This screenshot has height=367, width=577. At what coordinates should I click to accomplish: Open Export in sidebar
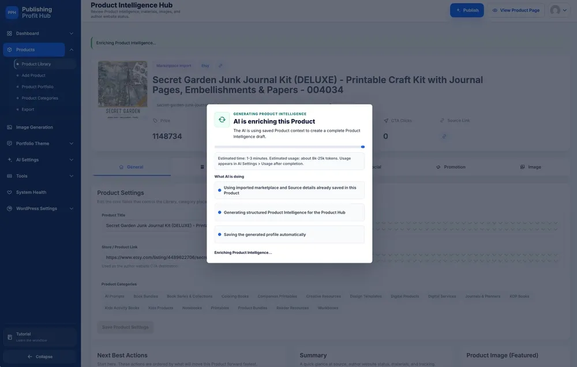point(28,109)
